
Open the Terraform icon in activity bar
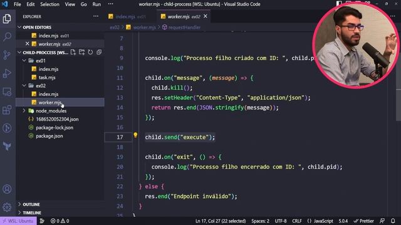tap(7, 146)
